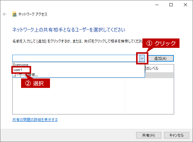Click the キャンセル cancel button
Screen dimensions: 193x142
[177, 135]
